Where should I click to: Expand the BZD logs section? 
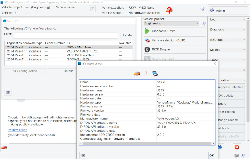tap(244, 40)
